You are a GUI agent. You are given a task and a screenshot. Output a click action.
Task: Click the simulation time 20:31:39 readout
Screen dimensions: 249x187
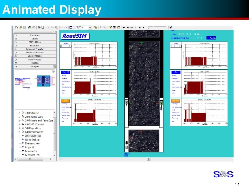click(x=189, y=34)
